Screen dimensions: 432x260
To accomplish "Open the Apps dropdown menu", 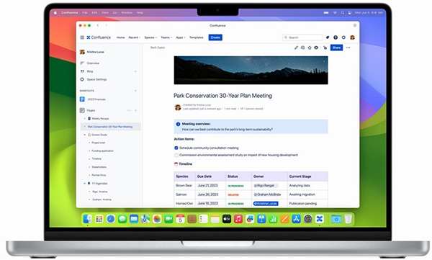I will point(181,37).
